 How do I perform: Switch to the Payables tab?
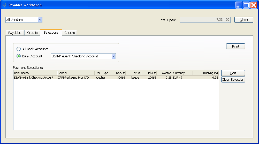[15, 33]
